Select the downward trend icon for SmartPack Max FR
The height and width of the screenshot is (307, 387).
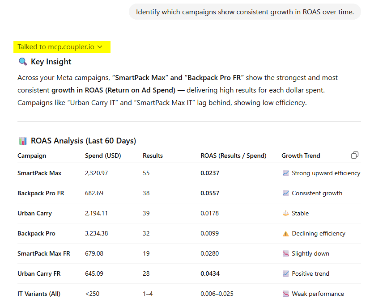(285, 253)
